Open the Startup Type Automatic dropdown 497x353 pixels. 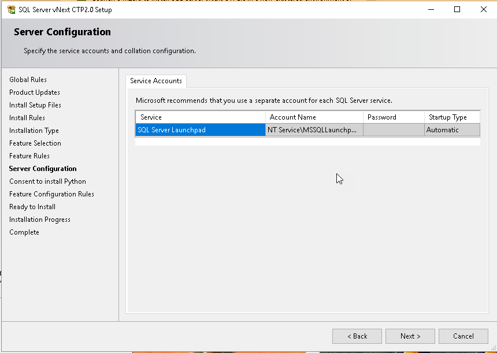point(451,130)
